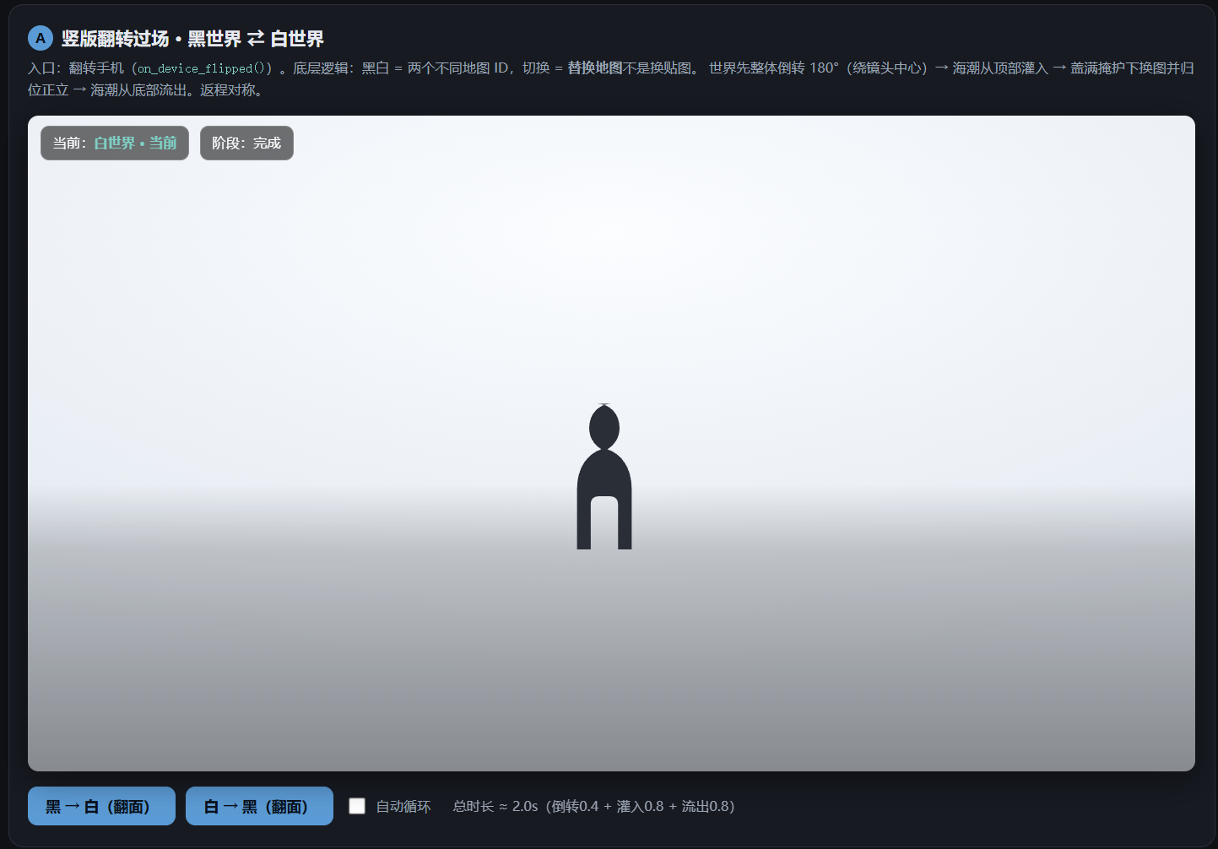The height and width of the screenshot is (849, 1218).
Task: Click the 自动循环 label text
Action: pyautogui.click(x=403, y=807)
